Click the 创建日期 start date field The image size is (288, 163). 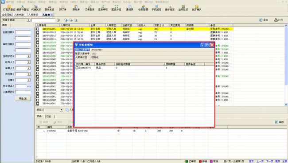23,32
